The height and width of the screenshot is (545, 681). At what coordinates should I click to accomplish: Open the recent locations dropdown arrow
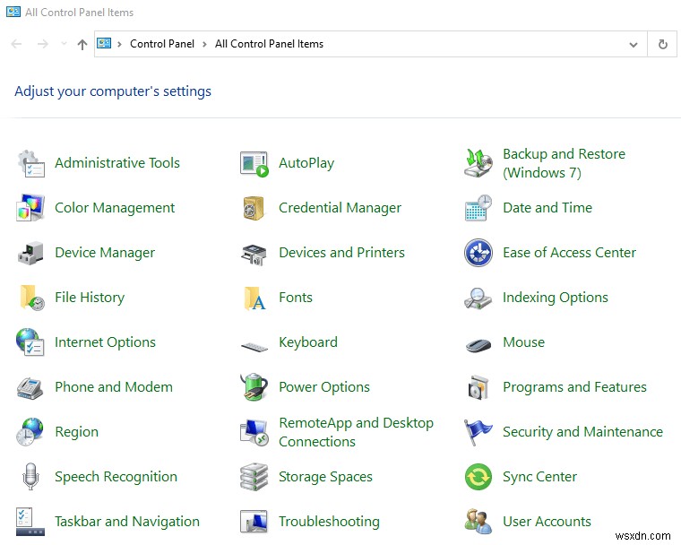(64, 43)
